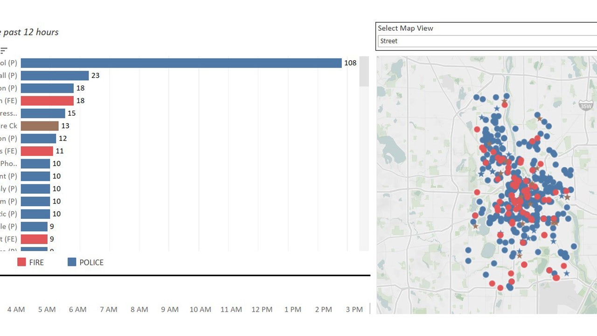
Task: Select the '12 PM' label on the time axis
Action: 262,309
